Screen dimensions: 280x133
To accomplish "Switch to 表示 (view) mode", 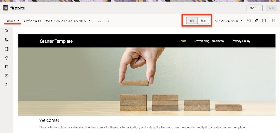I will [x=192, y=21].
